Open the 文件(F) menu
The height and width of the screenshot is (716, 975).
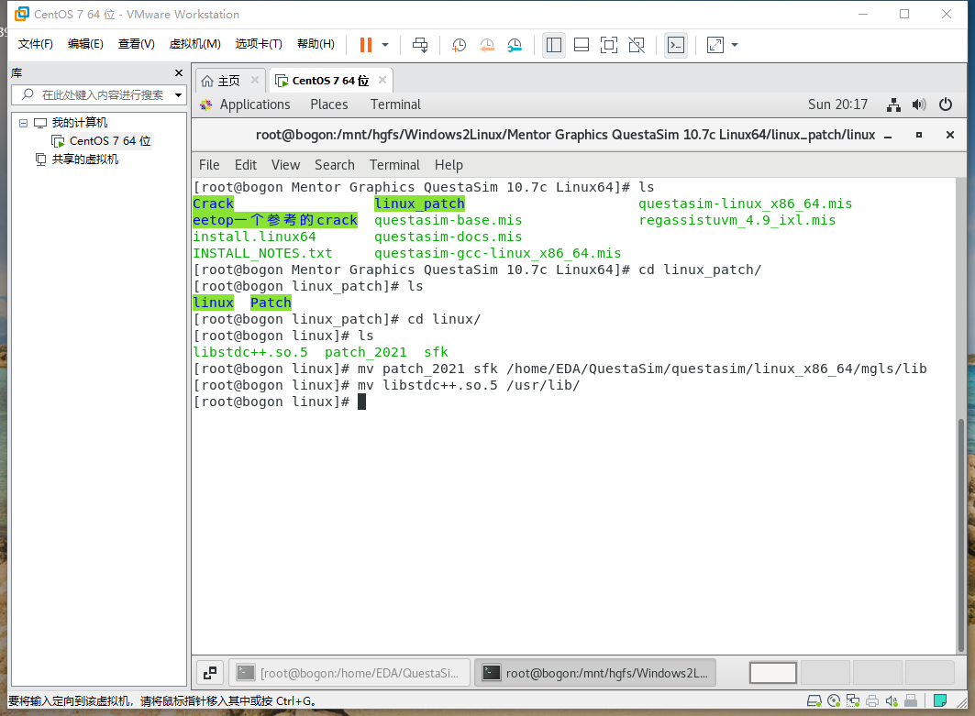[x=36, y=44]
